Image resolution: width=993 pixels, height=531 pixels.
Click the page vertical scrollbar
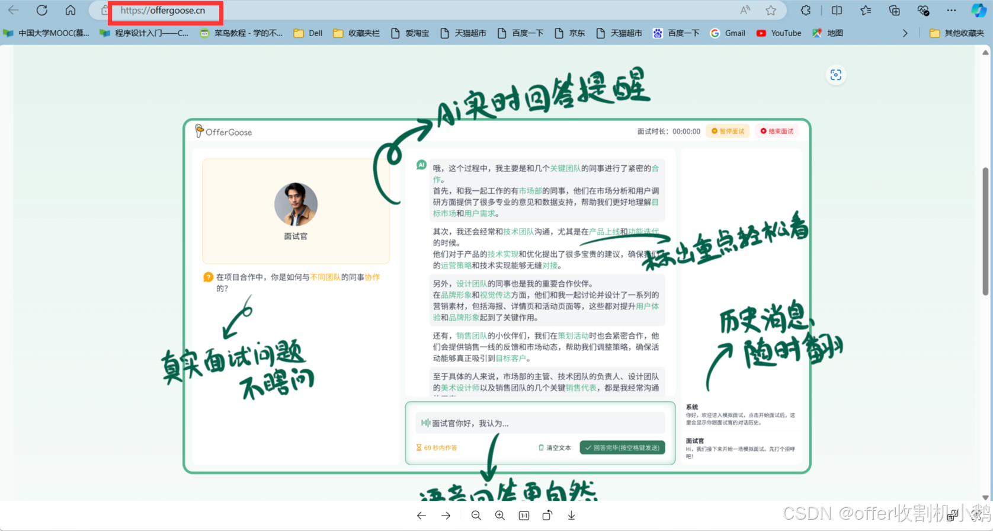tap(986, 231)
